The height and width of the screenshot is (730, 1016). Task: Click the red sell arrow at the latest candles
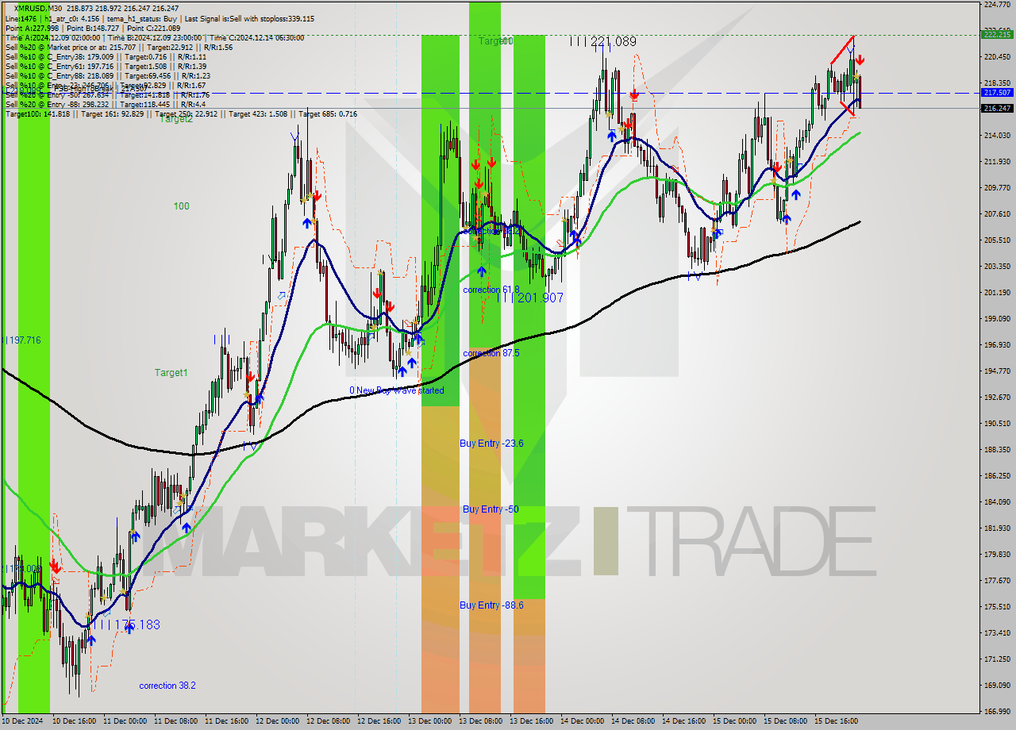pyautogui.click(x=860, y=60)
